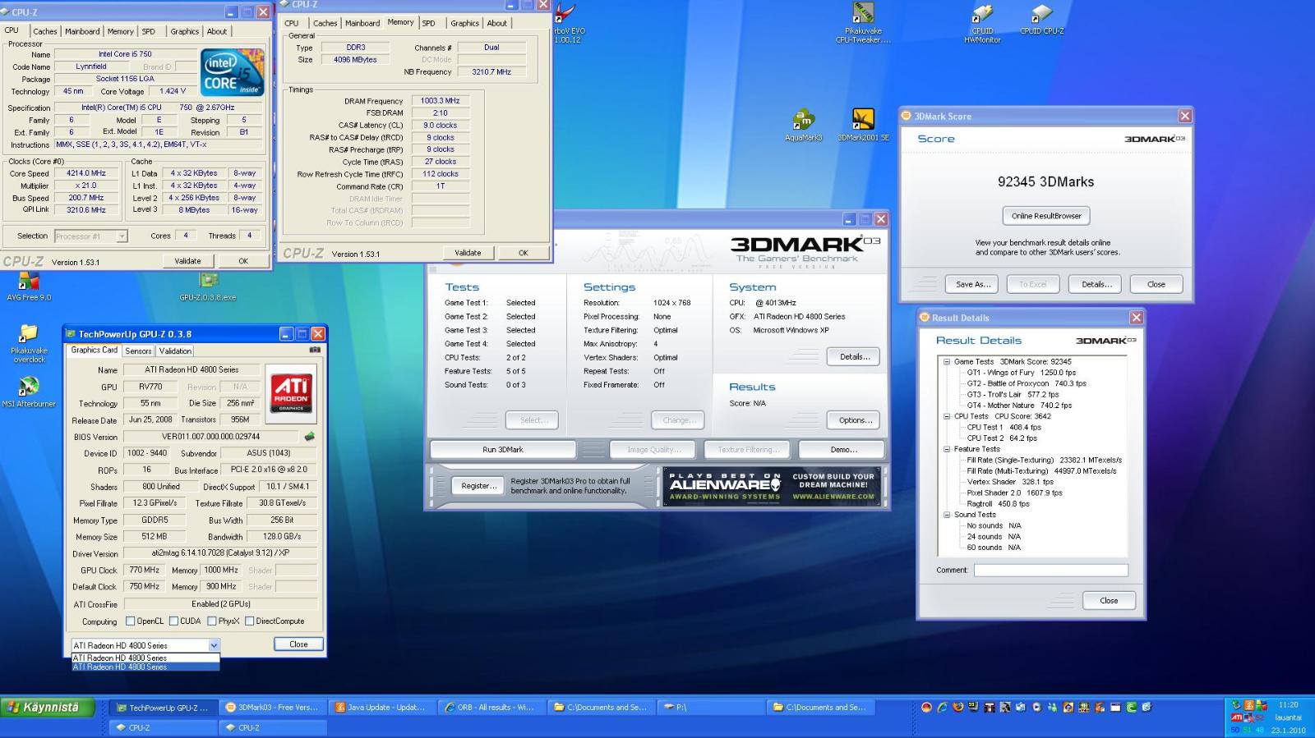The height and width of the screenshot is (738, 1315).
Task: Click GPU-Z screenshot camera icon
Action: [315, 350]
